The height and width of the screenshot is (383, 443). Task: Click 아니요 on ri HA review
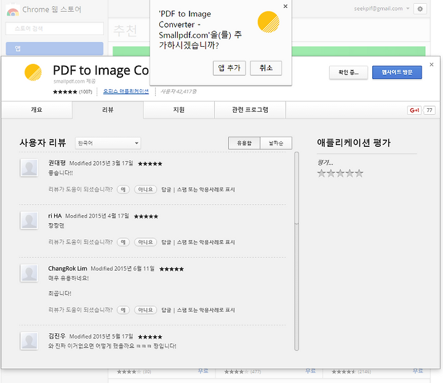point(145,242)
